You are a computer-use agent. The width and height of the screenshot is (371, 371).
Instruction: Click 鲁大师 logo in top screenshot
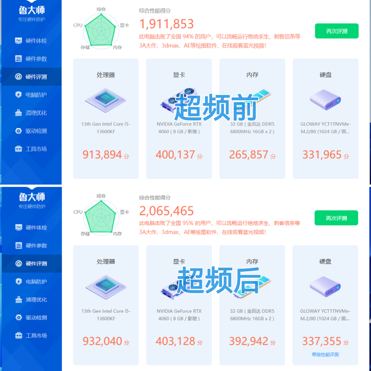pos(32,10)
